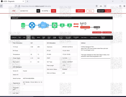Screen dimensions: 126x97
Task: Click the RADIUS database icon in topology
Action: tap(23, 25)
